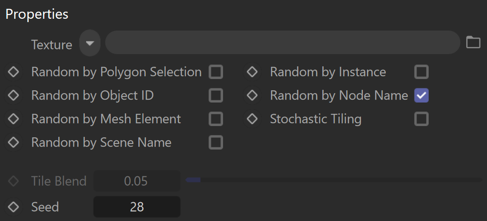Click the Seed value field showing 28
Image resolution: width=487 pixels, height=221 pixels.
[136, 207]
